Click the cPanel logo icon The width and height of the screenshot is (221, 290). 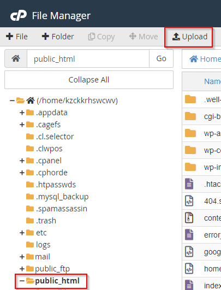pyautogui.click(x=19, y=15)
